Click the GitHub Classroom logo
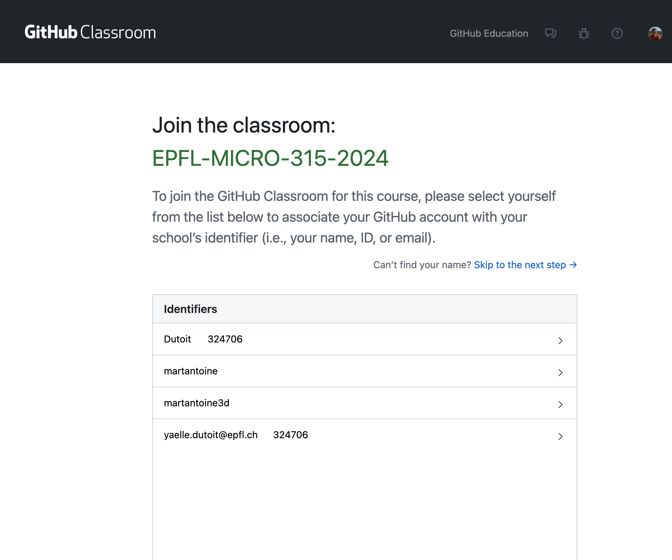Screen dimensions: 672x560 click(x=90, y=32)
